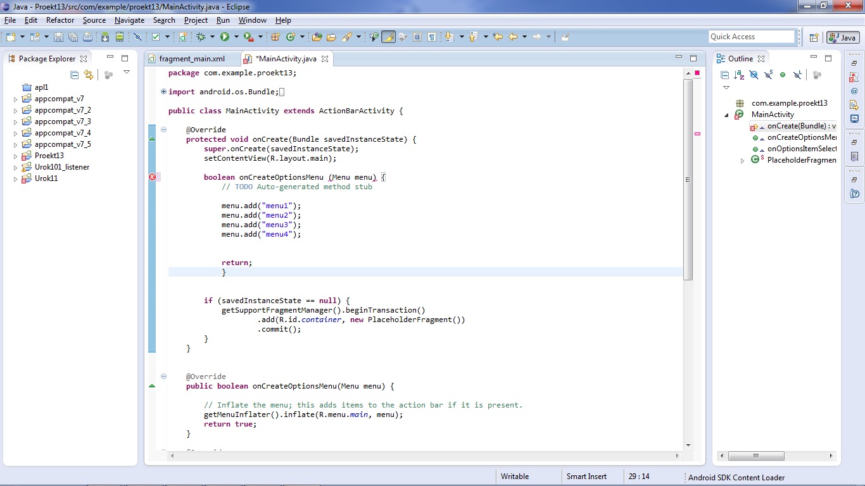Open the Refactor menu
Viewport: 865px width, 486px height.
tap(60, 20)
